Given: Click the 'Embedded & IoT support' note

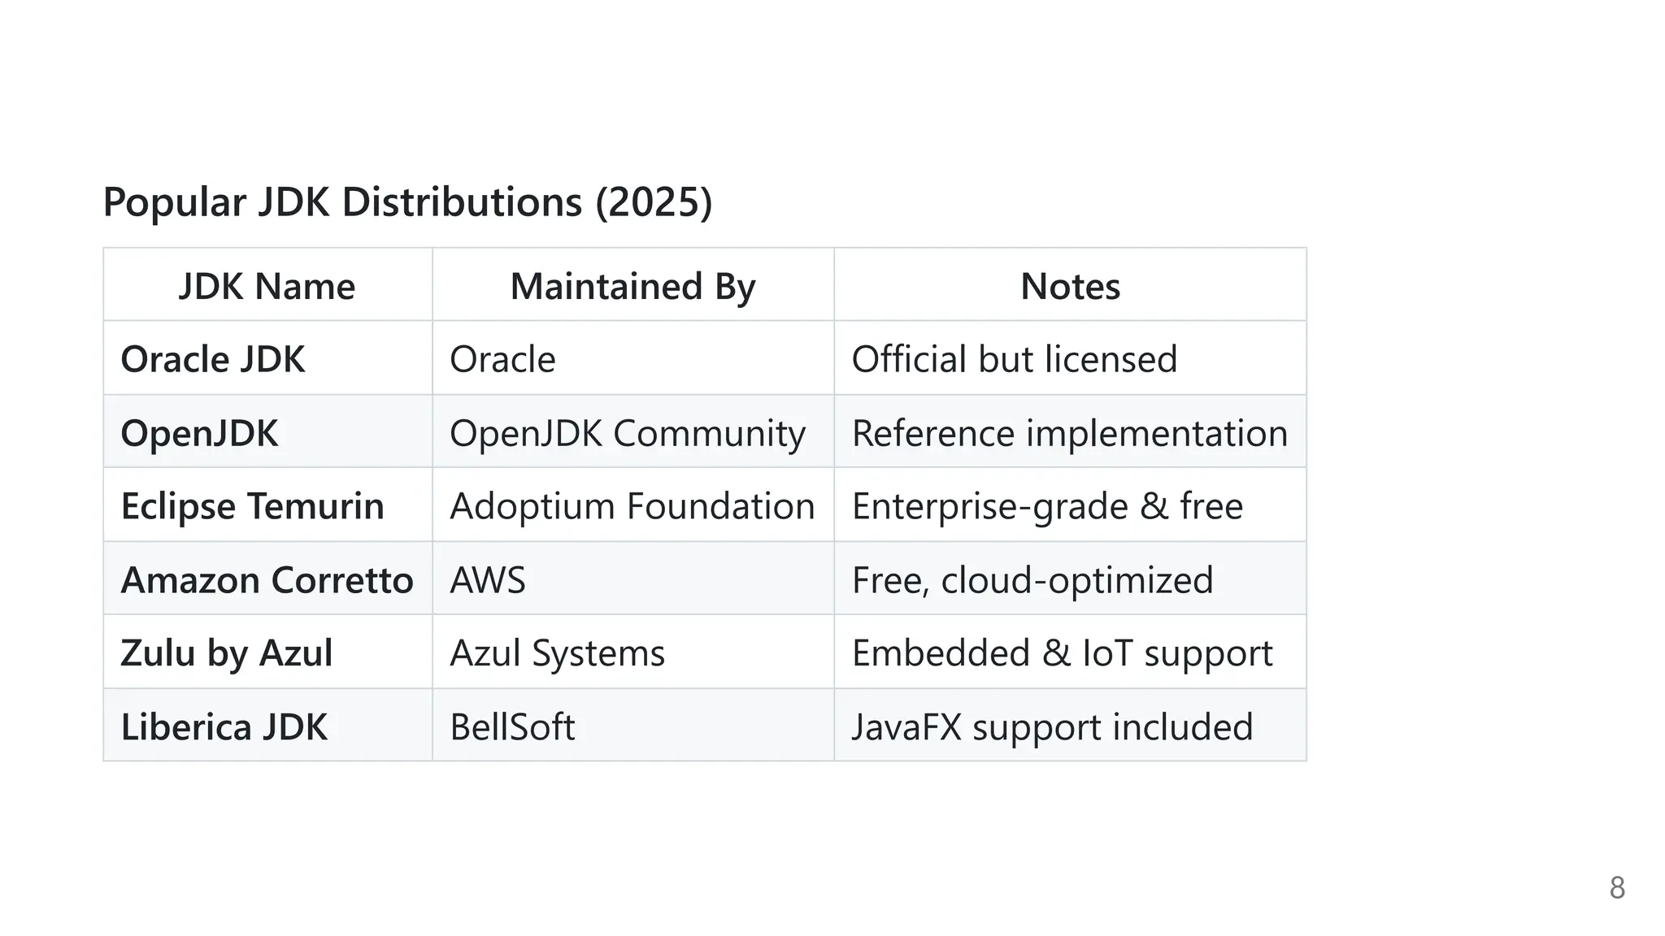Looking at the screenshot, I should pos(1070,652).
